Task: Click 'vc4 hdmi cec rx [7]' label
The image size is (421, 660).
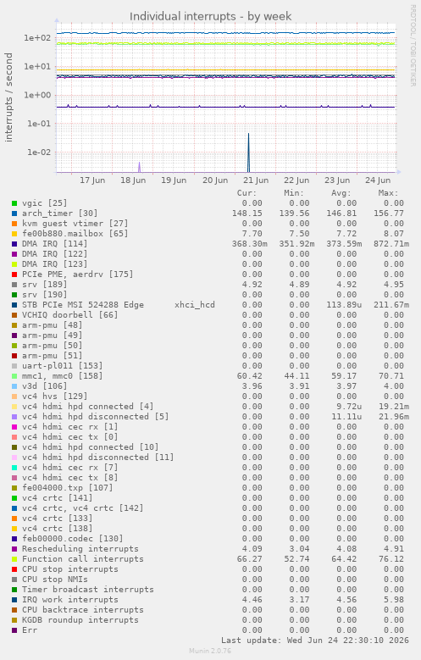Action: [x=70, y=467]
